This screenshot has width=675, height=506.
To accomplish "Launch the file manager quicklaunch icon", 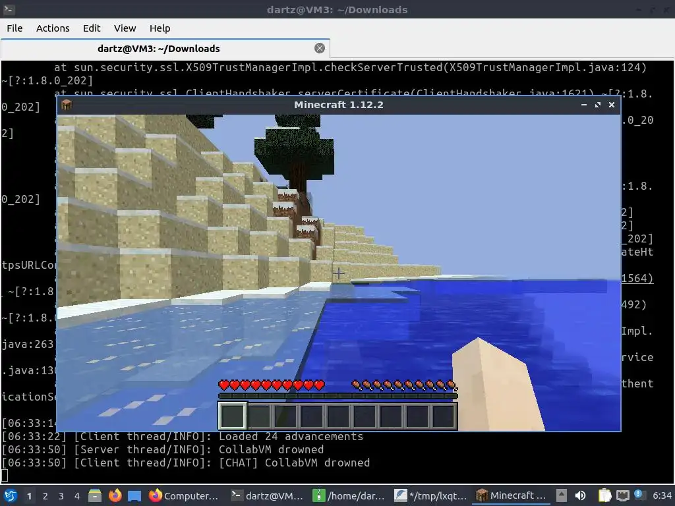I will pos(95,495).
